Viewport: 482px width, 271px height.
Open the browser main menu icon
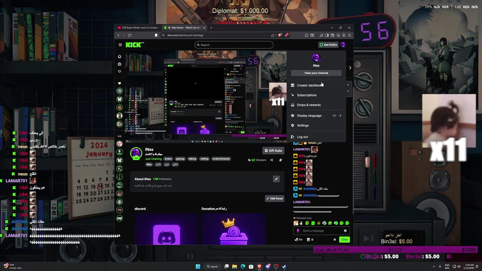pos(349,35)
